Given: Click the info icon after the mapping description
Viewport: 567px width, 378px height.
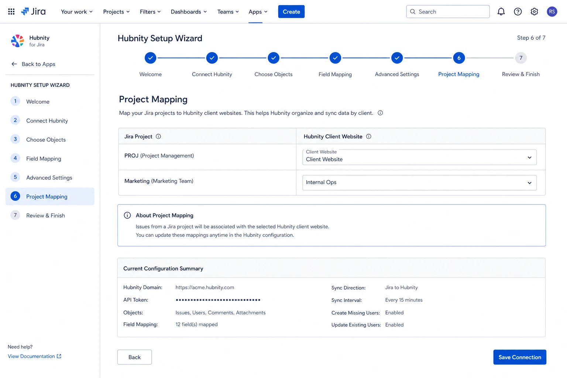Looking at the screenshot, I should click(x=380, y=113).
